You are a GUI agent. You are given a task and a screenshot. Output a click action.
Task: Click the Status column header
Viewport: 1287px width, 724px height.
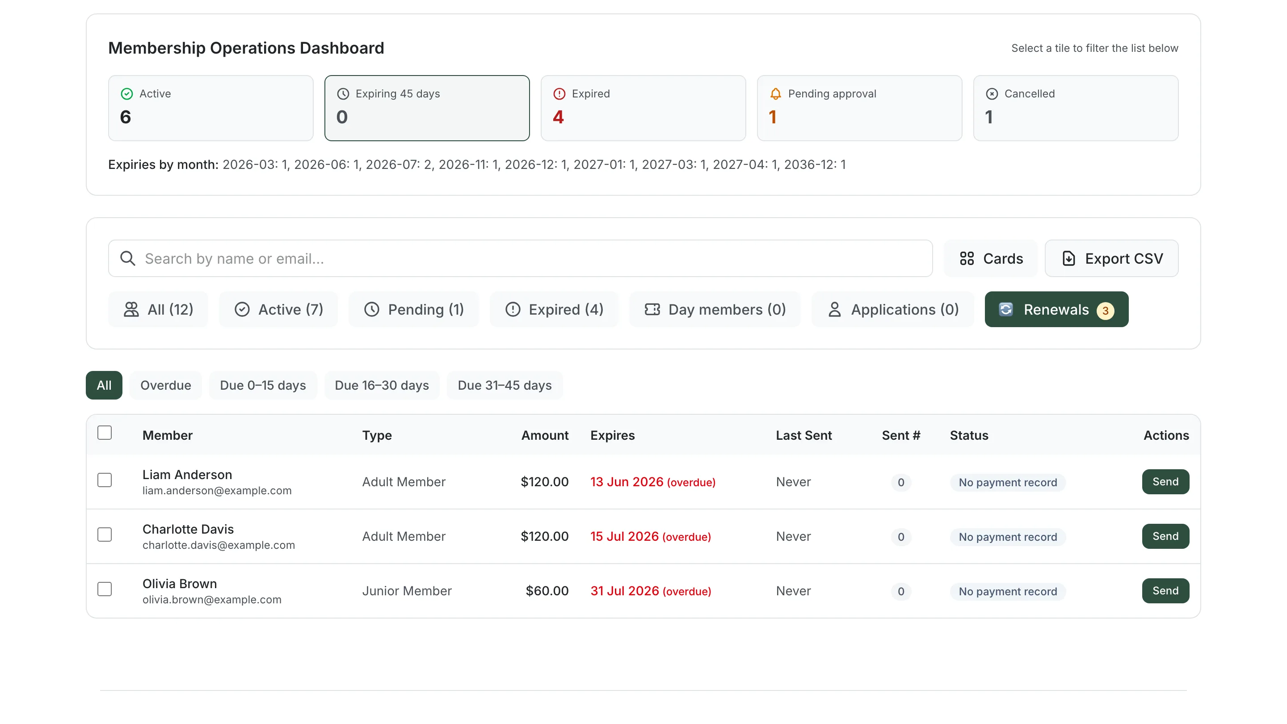pyautogui.click(x=969, y=435)
